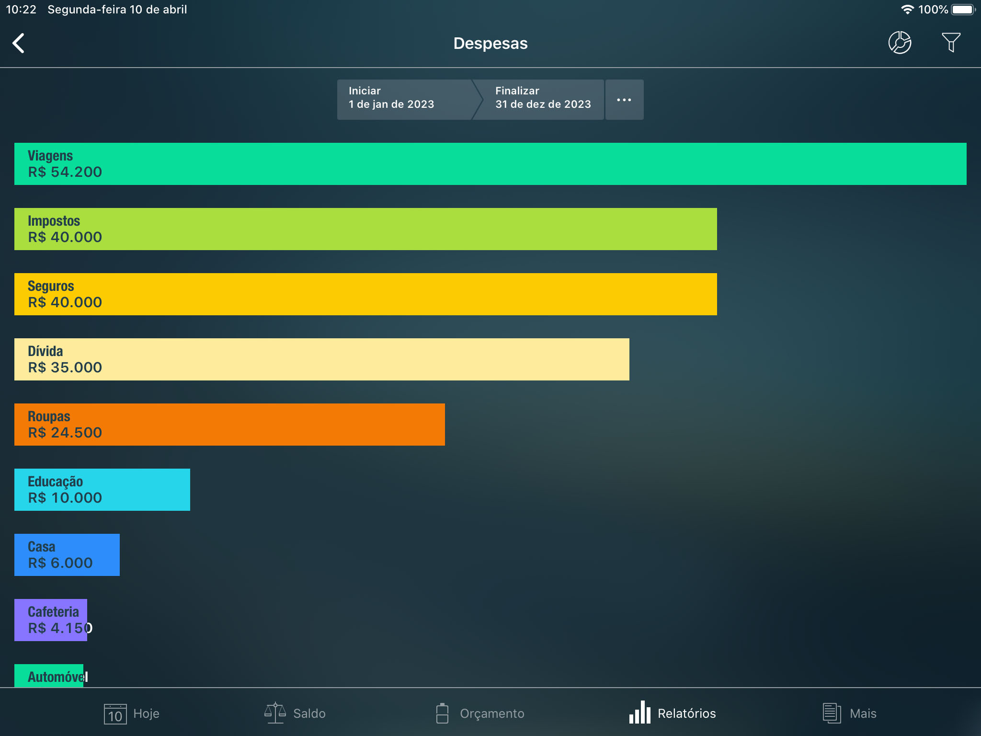
Task: Choose the Automóvel bar
Action: point(49,676)
